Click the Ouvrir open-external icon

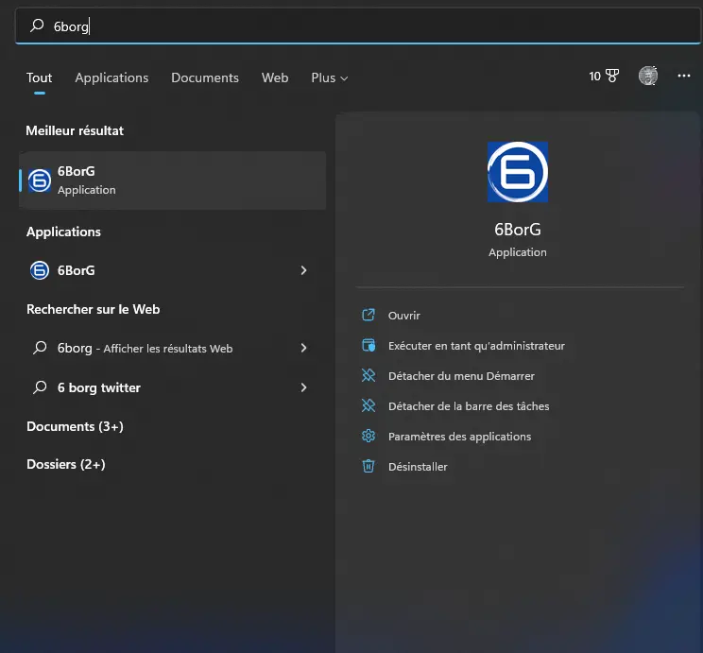click(369, 316)
